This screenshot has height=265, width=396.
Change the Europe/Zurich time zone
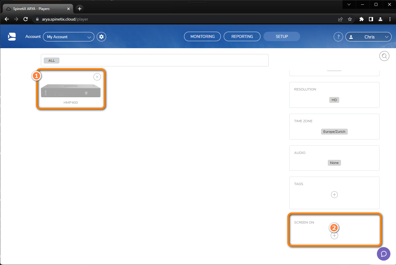334,132
